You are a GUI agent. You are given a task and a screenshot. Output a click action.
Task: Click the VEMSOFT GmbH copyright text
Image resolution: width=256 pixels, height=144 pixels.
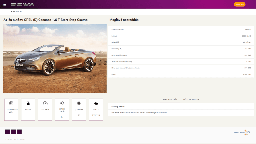(16, 139)
